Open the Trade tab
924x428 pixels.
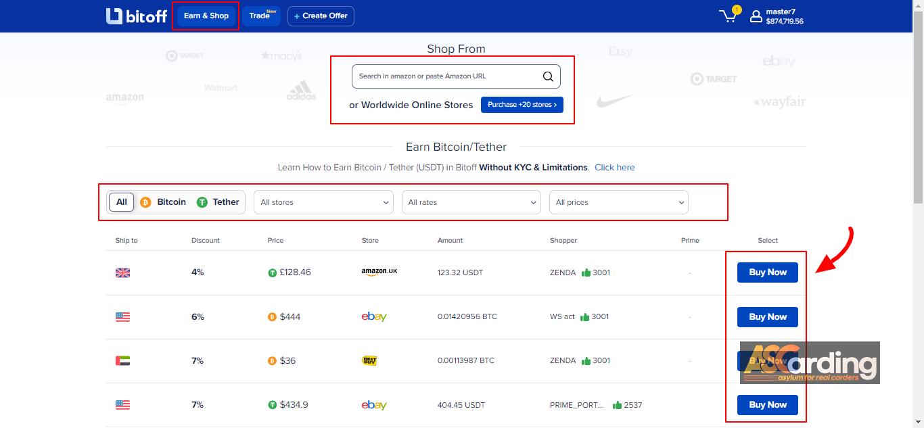tap(261, 16)
